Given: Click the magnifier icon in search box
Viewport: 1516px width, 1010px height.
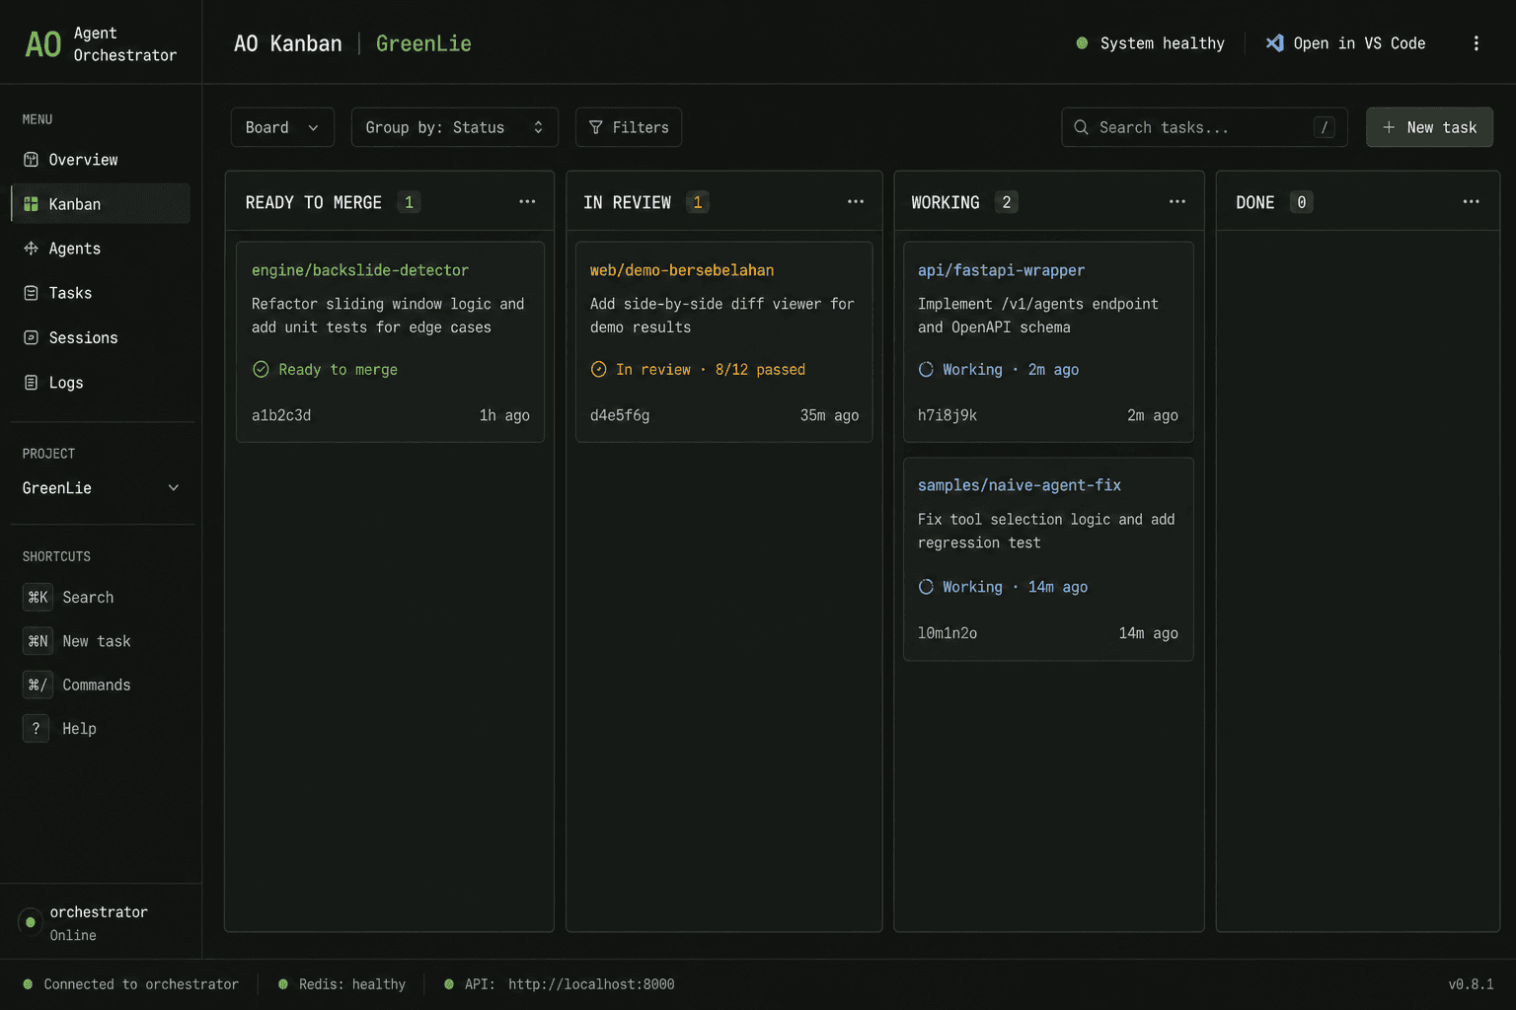Looking at the screenshot, I should [x=1082, y=127].
